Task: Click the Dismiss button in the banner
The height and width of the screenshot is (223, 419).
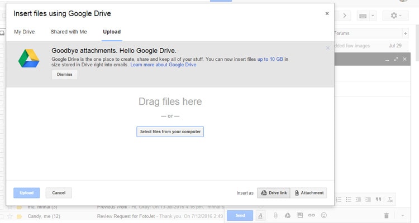Action: (64, 74)
